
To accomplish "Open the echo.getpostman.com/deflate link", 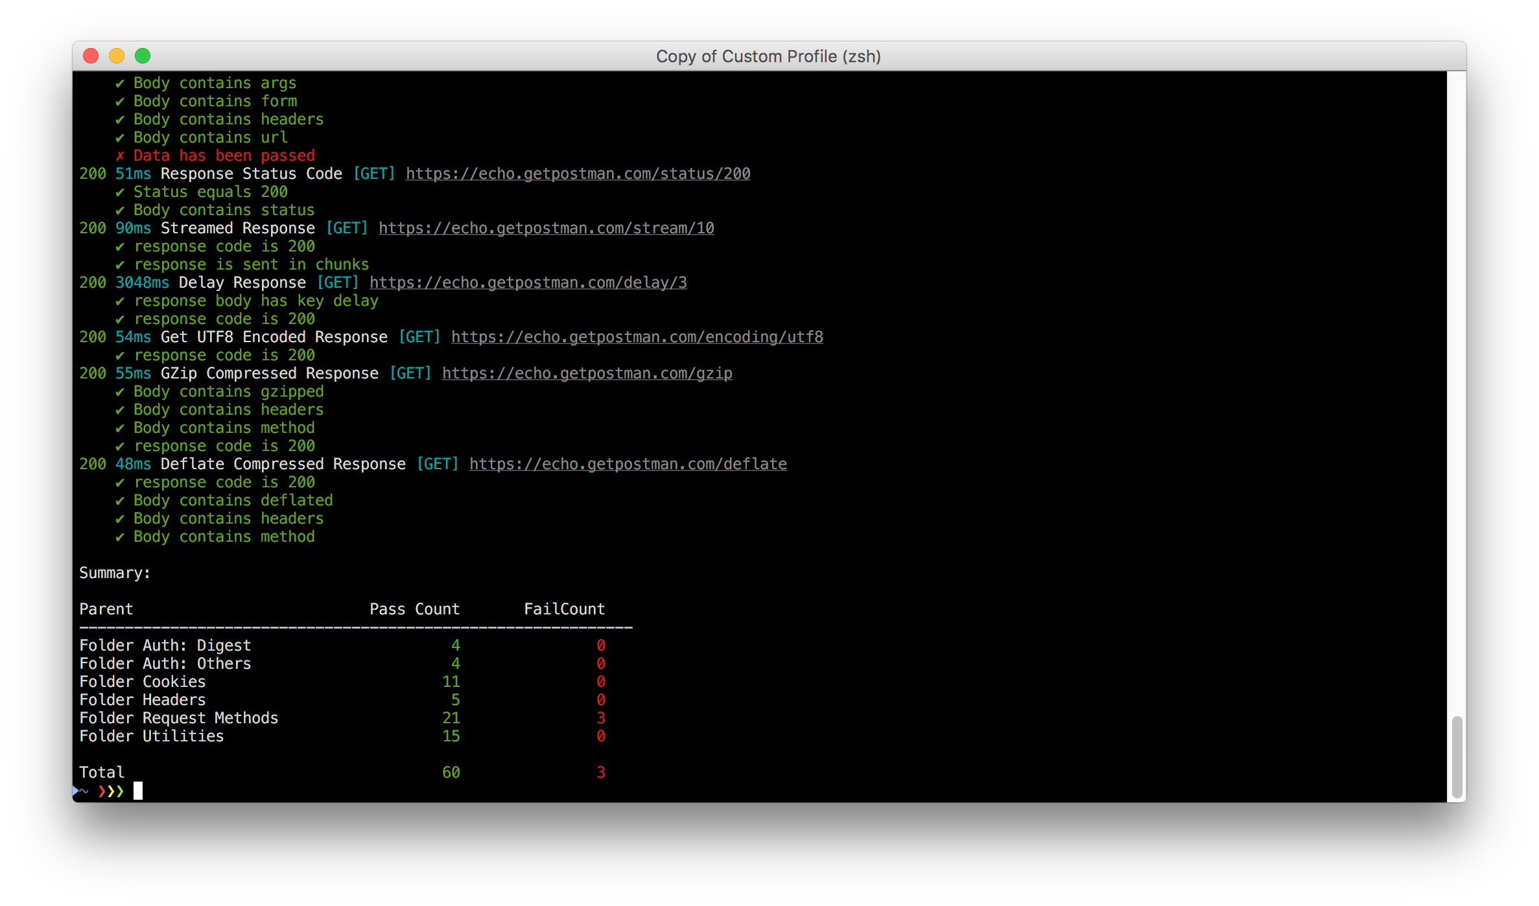I will [628, 464].
